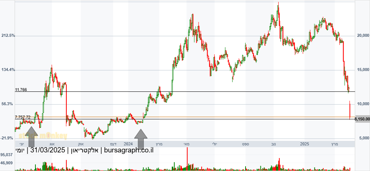This screenshot has width=370, height=171.
Task: Click the 8,150.00 current price tag
Action: click(362, 119)
